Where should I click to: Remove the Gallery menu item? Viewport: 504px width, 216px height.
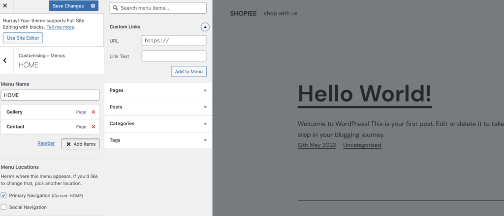pyautogui.click(x=94, y=112)
